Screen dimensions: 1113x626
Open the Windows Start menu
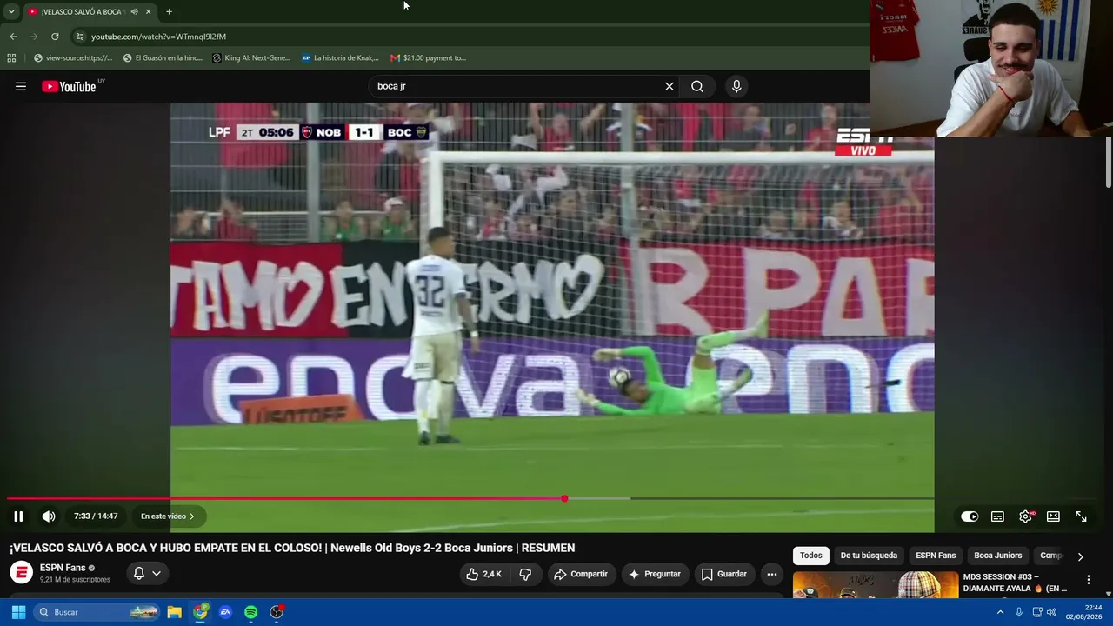(x=18, y=612)
